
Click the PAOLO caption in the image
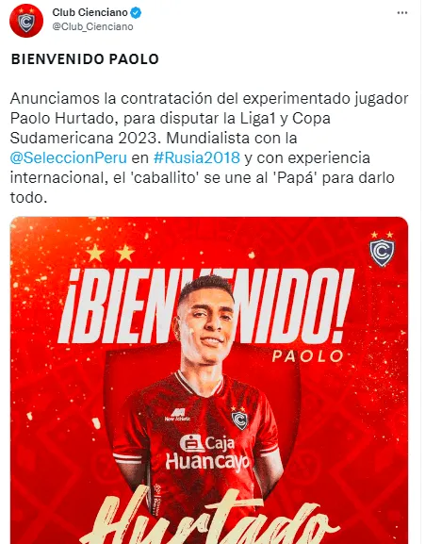(308, 356)
